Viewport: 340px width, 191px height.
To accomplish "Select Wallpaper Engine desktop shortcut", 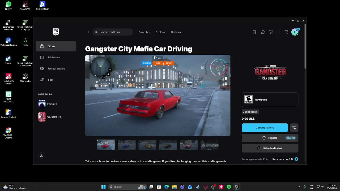I will tap(8, 42).
